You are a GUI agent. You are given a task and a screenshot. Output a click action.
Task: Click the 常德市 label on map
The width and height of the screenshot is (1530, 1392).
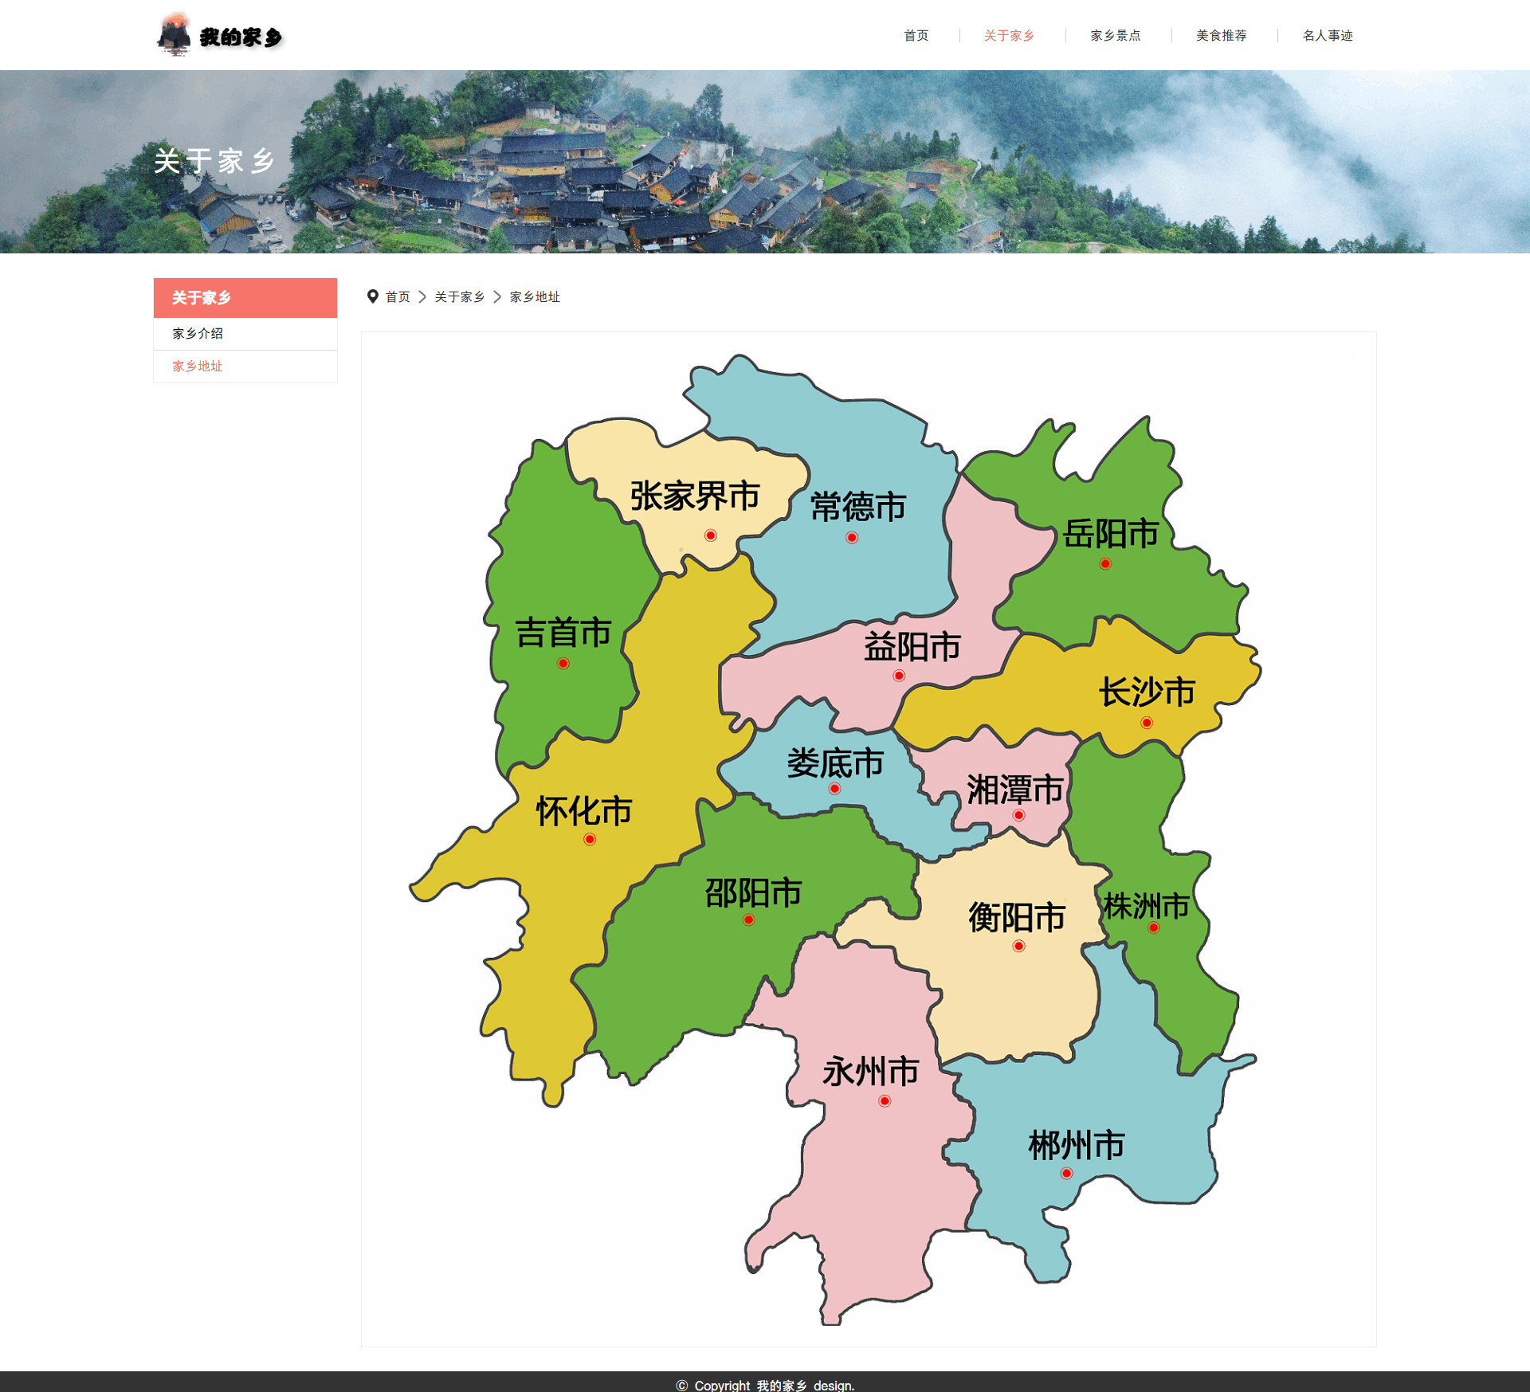(x=858, y=507)
